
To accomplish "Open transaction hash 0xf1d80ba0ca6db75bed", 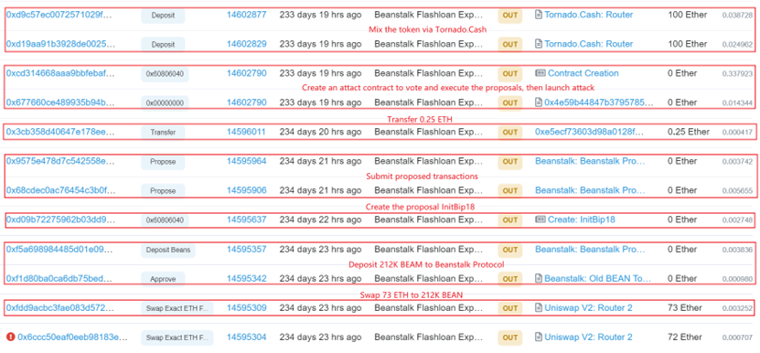I will (x=60, y=278).
